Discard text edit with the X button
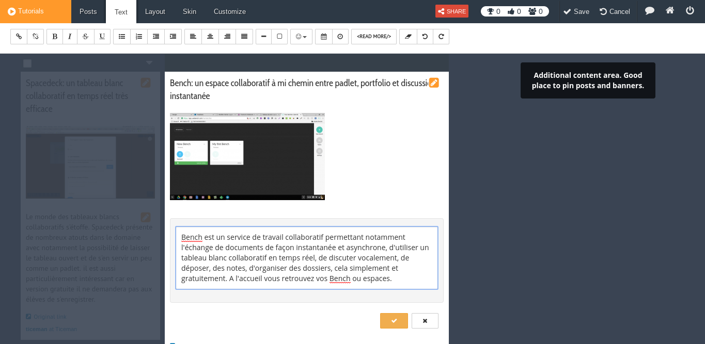Screen dimensions: 705x344 (x=425, y=321)
